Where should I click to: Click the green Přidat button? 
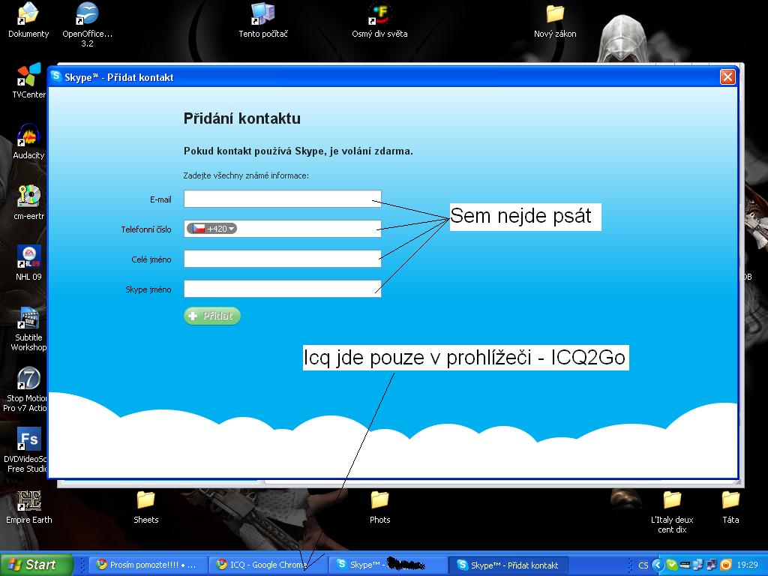click(212, 316)
